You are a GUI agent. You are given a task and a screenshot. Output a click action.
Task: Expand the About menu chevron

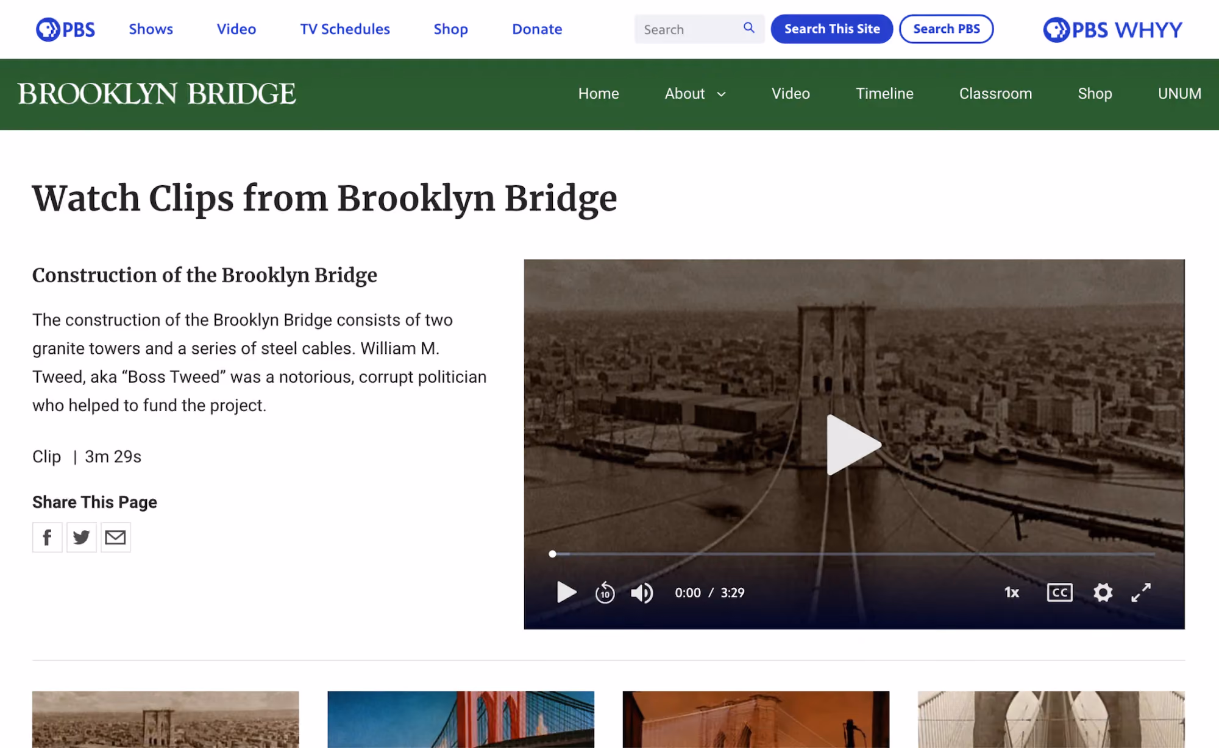(x=722, y=94)
